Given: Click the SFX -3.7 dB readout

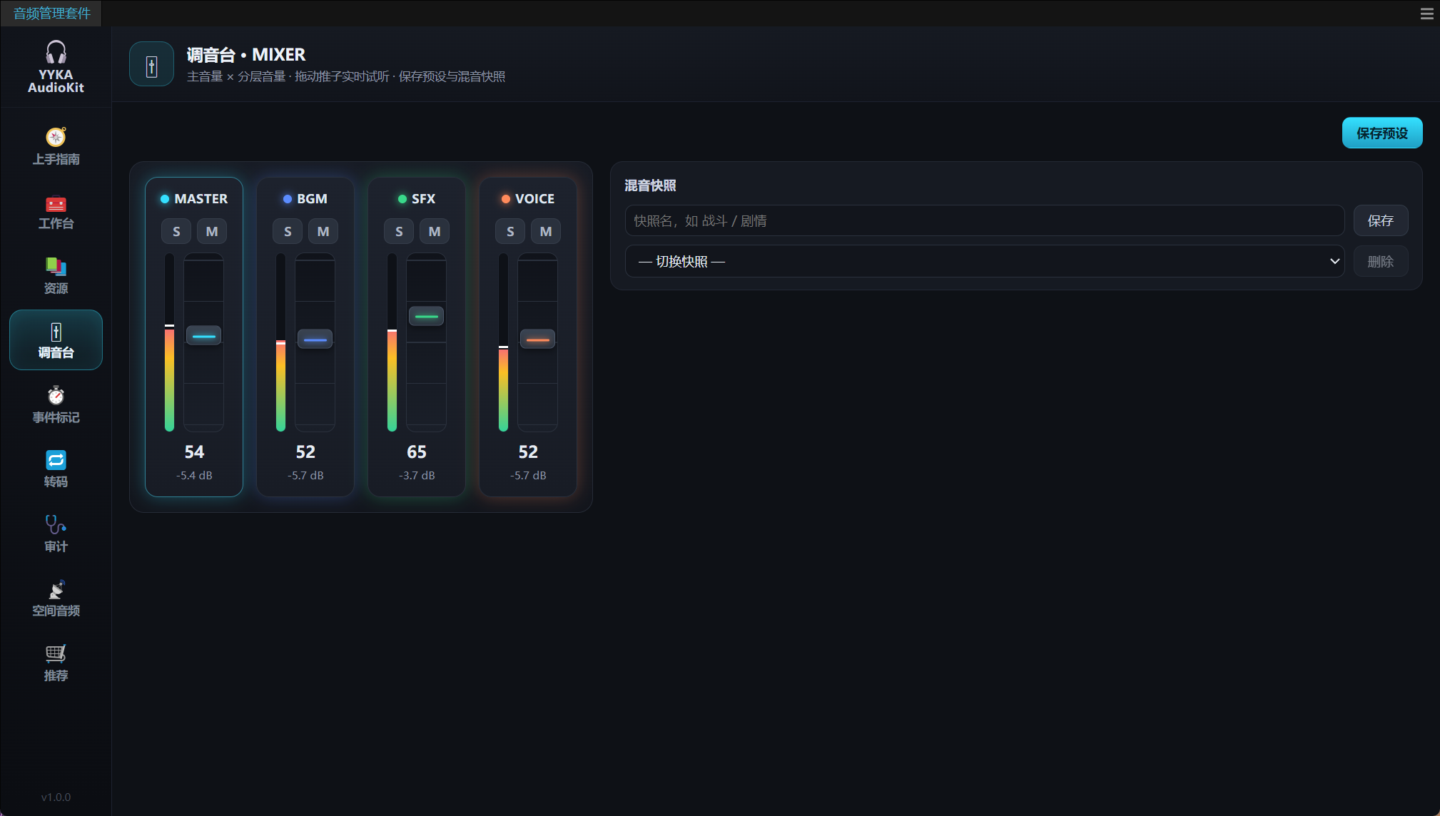Looking at the screenshot, I should tap(417, 475).
